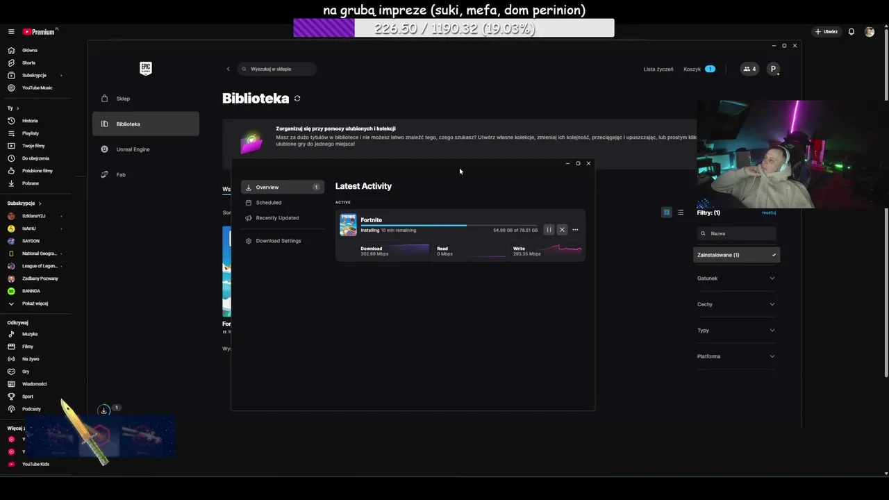
Task: Refresh the Biblioteka library
Action: [297, 99]
